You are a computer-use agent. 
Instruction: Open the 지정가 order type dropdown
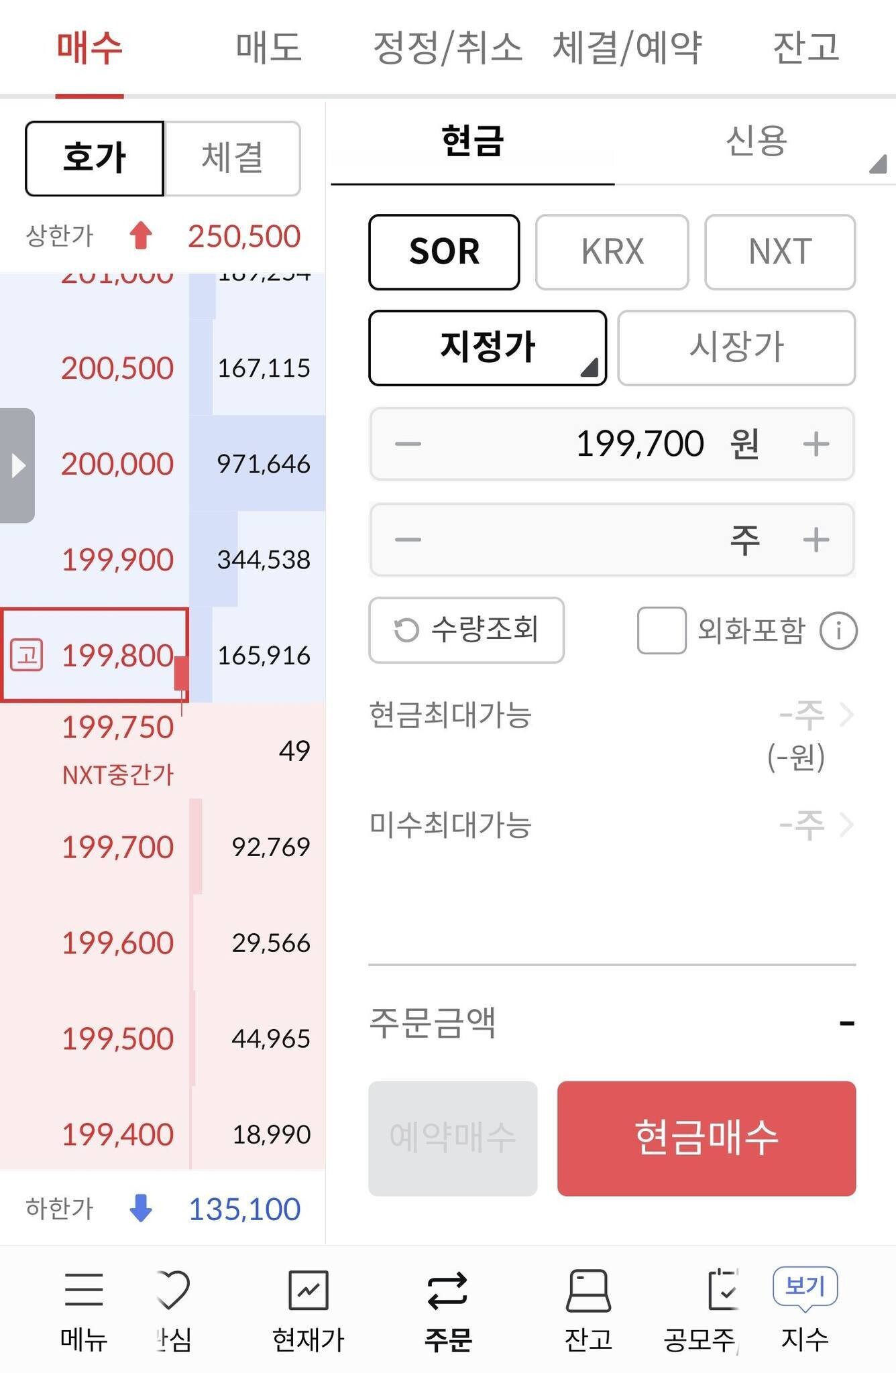click(488, 347)
